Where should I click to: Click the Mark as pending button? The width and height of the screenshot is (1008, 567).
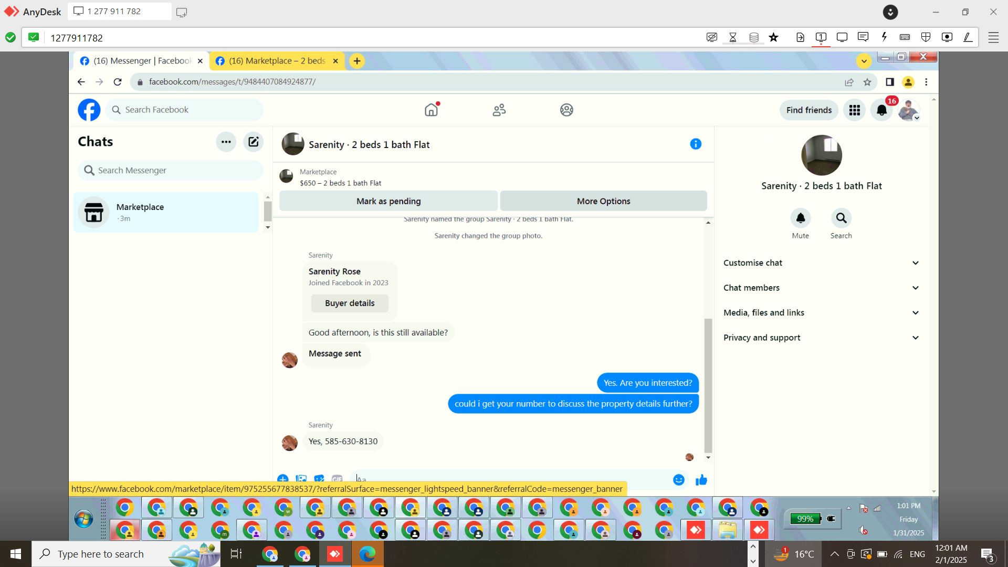(388, 201)
